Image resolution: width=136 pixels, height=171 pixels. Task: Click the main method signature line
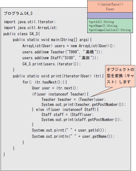(52, 40)
